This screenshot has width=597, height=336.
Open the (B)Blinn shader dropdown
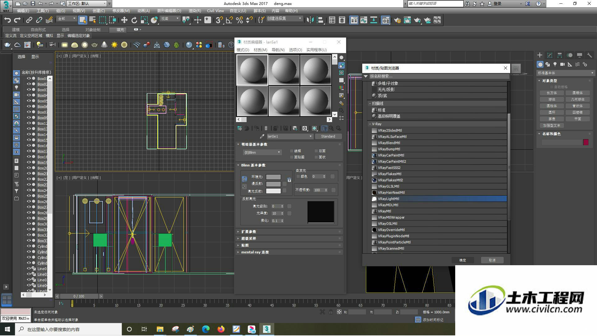click(262, 152)
